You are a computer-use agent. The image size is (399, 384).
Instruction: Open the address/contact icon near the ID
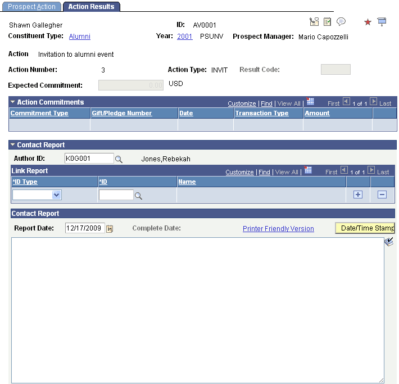314,21
